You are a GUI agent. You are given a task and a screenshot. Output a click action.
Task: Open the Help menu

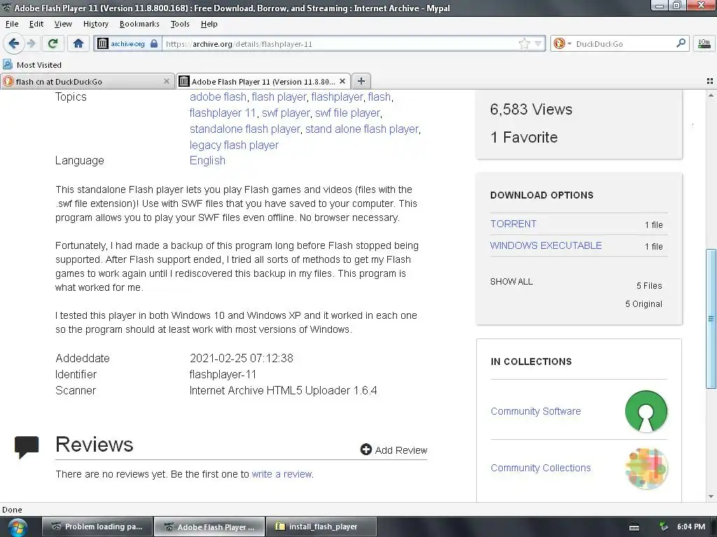[209, 24]
